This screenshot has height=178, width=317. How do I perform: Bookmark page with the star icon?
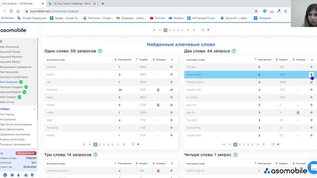point(256,11)
